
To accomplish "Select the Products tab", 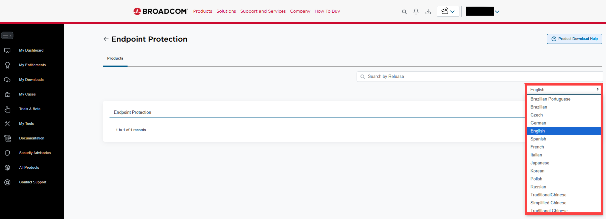I will [x=115, y=59].
